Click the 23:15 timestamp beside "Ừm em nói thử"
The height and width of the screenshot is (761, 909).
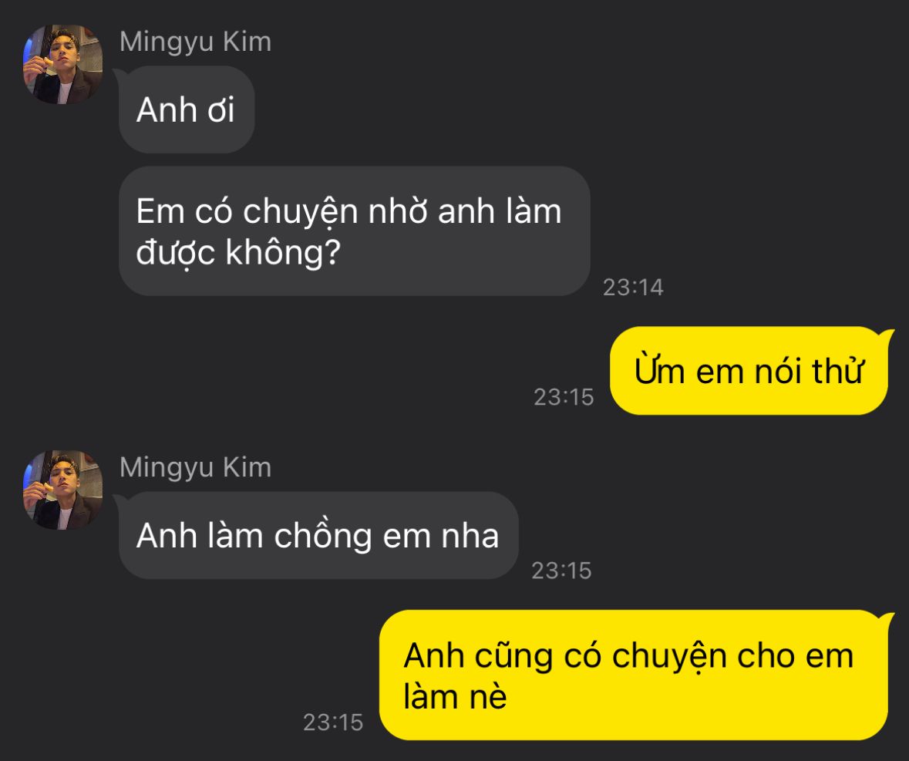tap(564, 398)
